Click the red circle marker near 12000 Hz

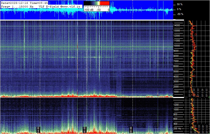click(196, 34)
